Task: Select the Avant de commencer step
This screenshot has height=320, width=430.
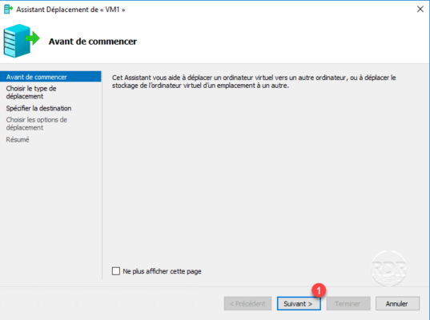Action: coord(50,77)
